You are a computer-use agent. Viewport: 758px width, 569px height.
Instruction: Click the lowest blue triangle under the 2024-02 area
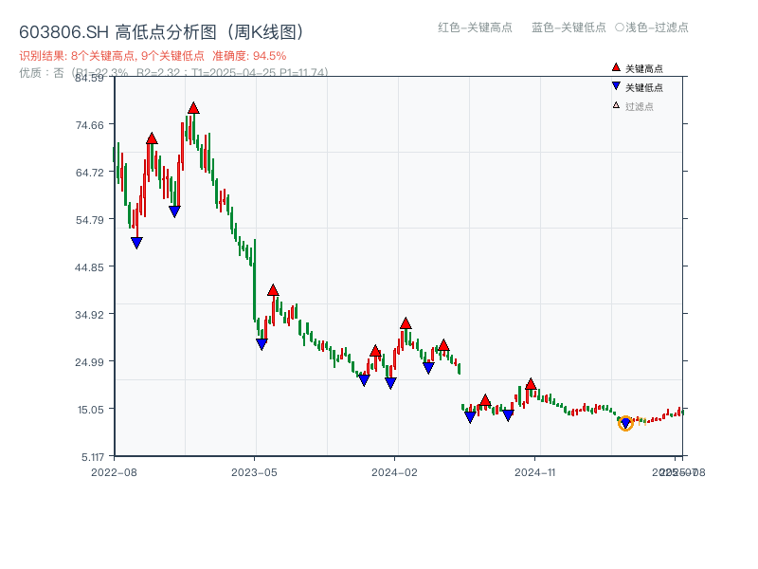coord(389,383)
